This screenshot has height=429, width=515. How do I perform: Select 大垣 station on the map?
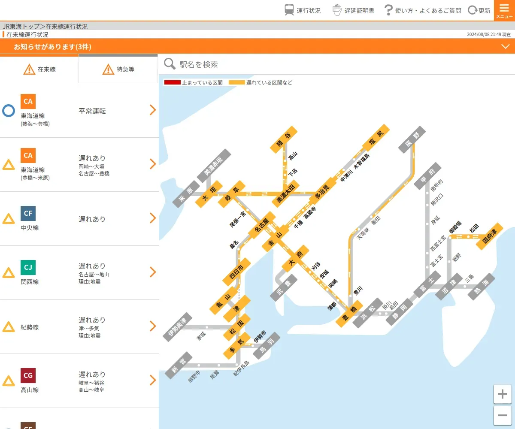(209, 194)
